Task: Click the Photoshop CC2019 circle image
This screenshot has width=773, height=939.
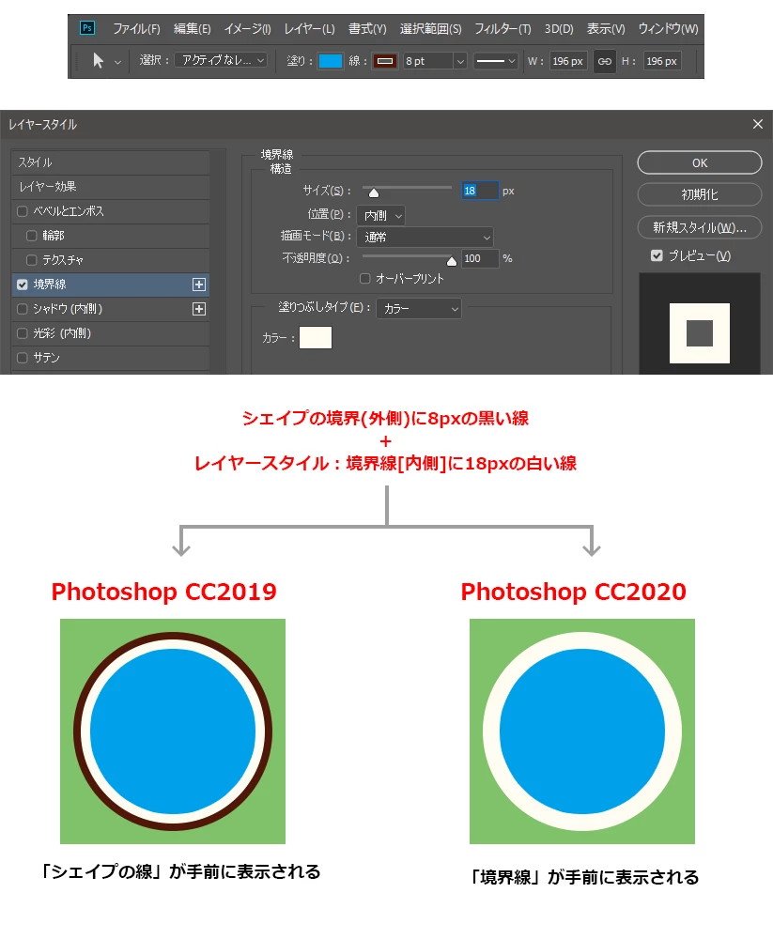Action: [x=173, y=731]
